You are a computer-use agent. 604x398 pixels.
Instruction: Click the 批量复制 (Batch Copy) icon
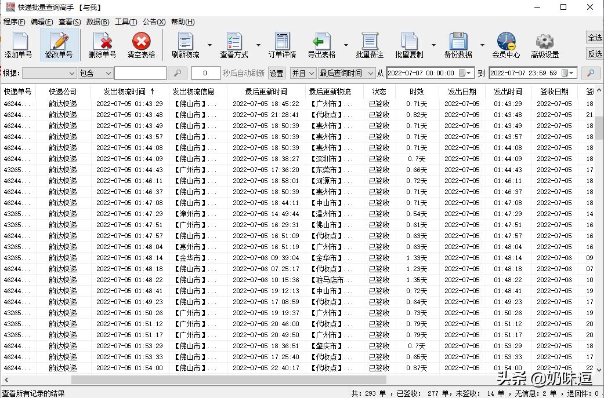(411, 44)
